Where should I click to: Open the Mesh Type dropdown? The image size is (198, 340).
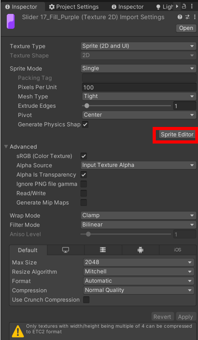tap(139, 96)
